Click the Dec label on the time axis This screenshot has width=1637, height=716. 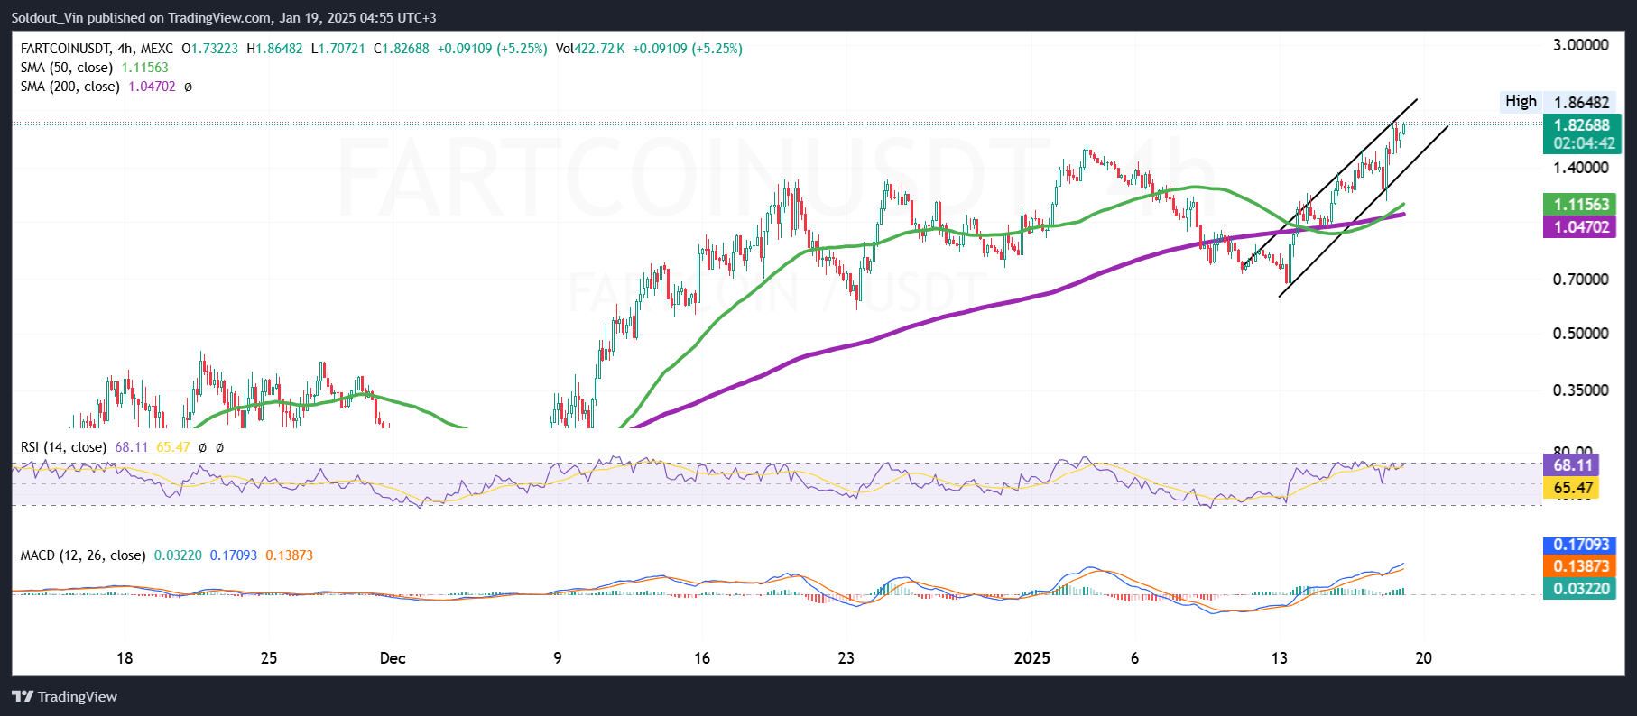pos(393,658)
